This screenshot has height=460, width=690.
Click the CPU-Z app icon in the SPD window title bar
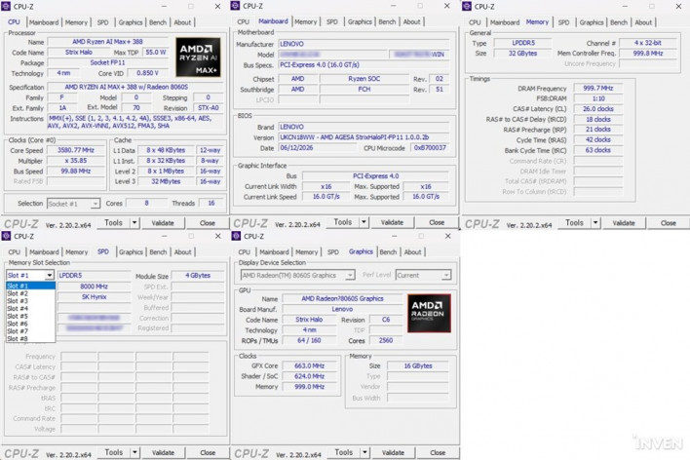click(6, 236)
